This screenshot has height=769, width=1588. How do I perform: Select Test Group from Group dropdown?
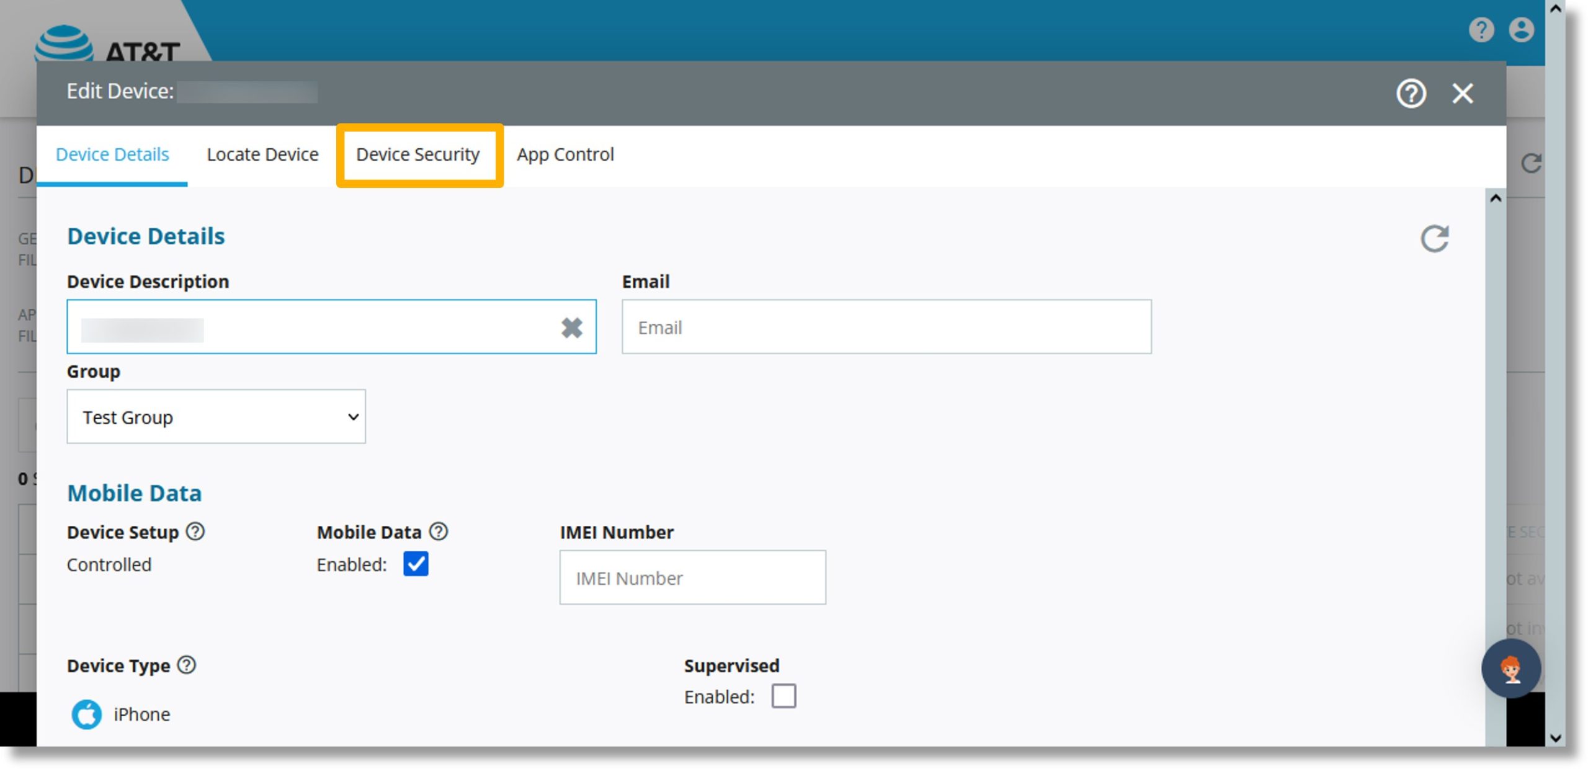pos(215,417)
